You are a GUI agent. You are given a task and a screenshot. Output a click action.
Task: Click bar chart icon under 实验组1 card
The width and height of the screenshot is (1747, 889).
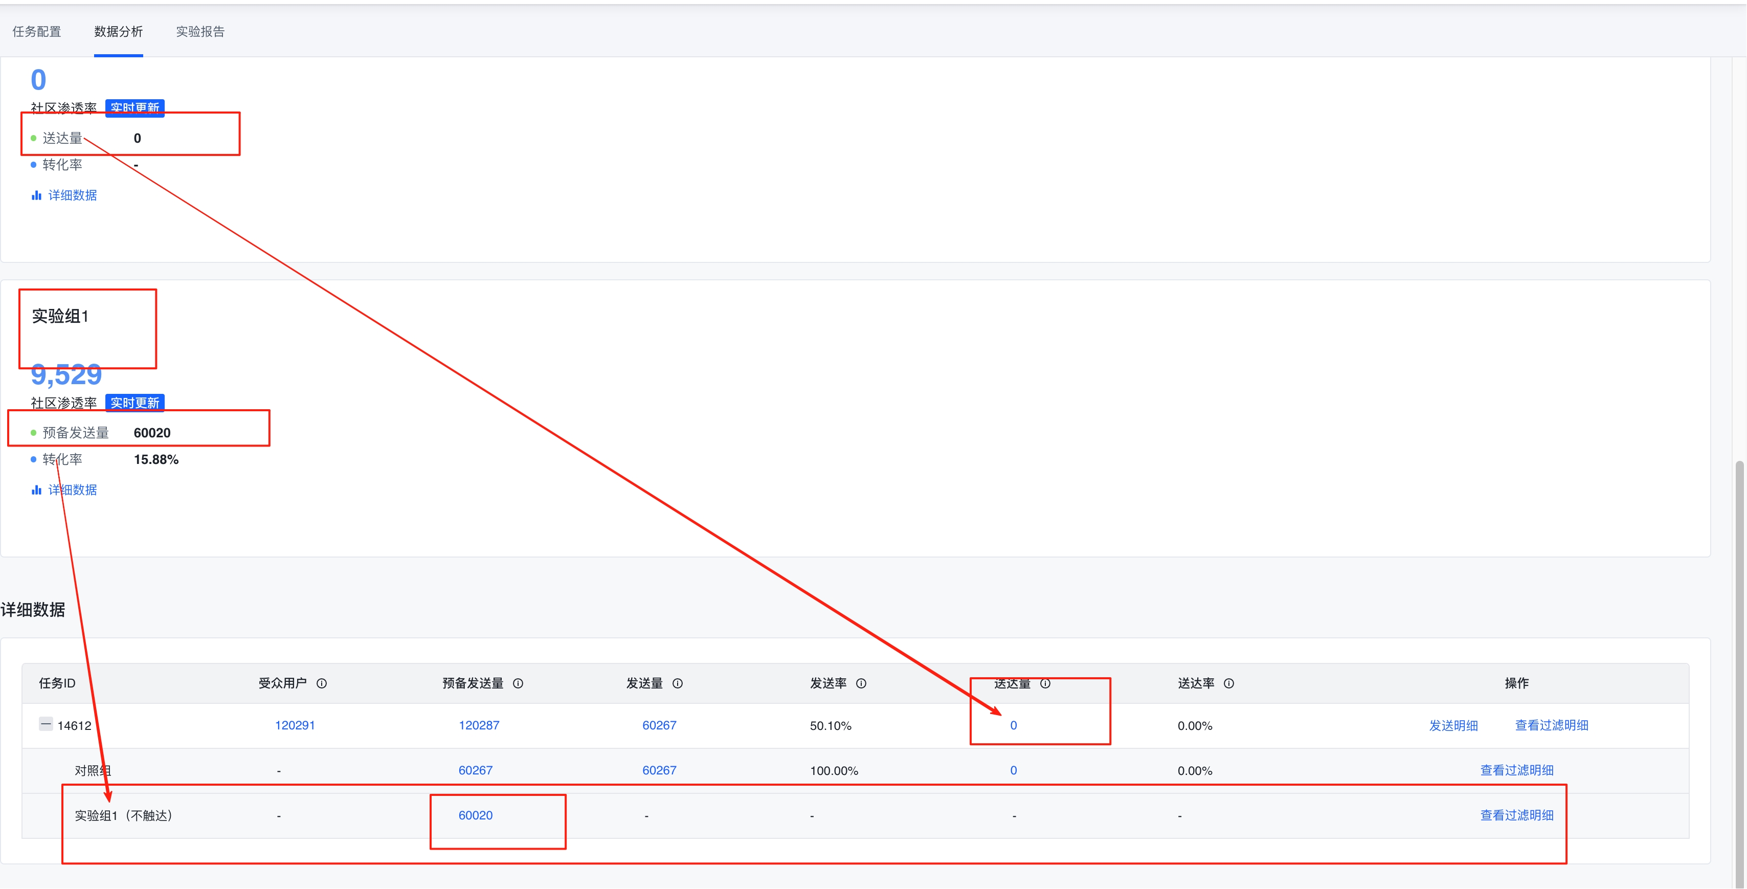[37, 490]
